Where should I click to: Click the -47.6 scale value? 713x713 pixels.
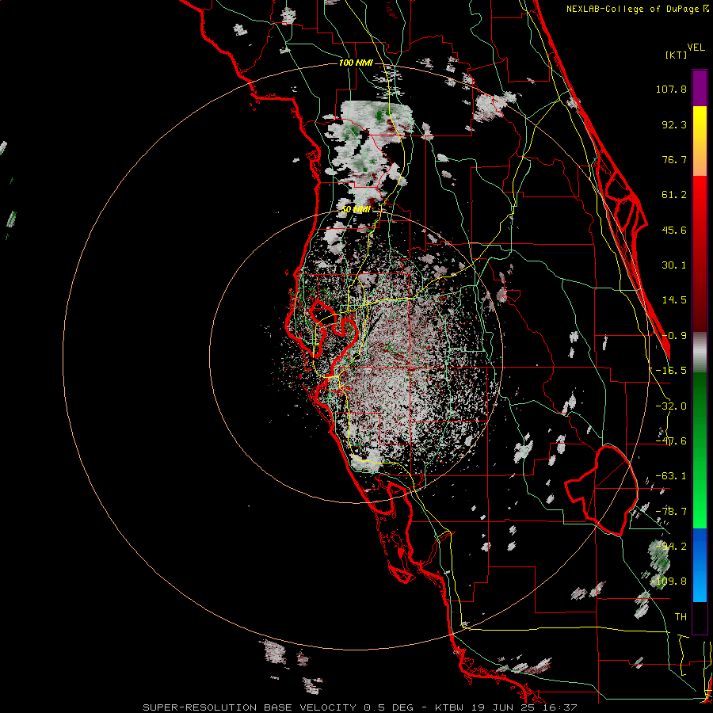[671, 441]
